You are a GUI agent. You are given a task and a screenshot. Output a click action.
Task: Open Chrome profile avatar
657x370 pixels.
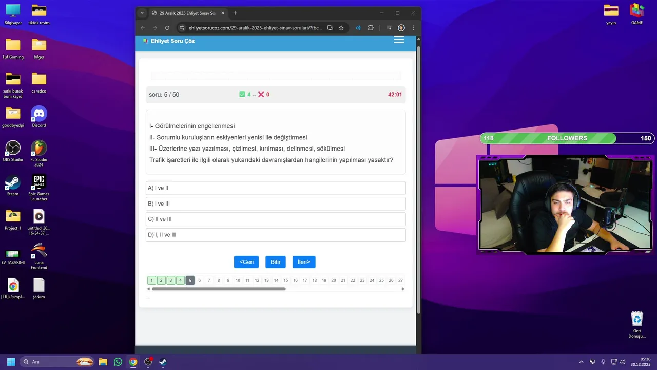(401, 28)
